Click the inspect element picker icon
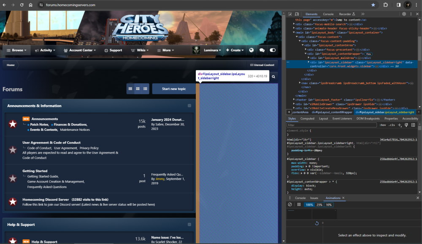422x244 pixels. [x=290, y=14]
